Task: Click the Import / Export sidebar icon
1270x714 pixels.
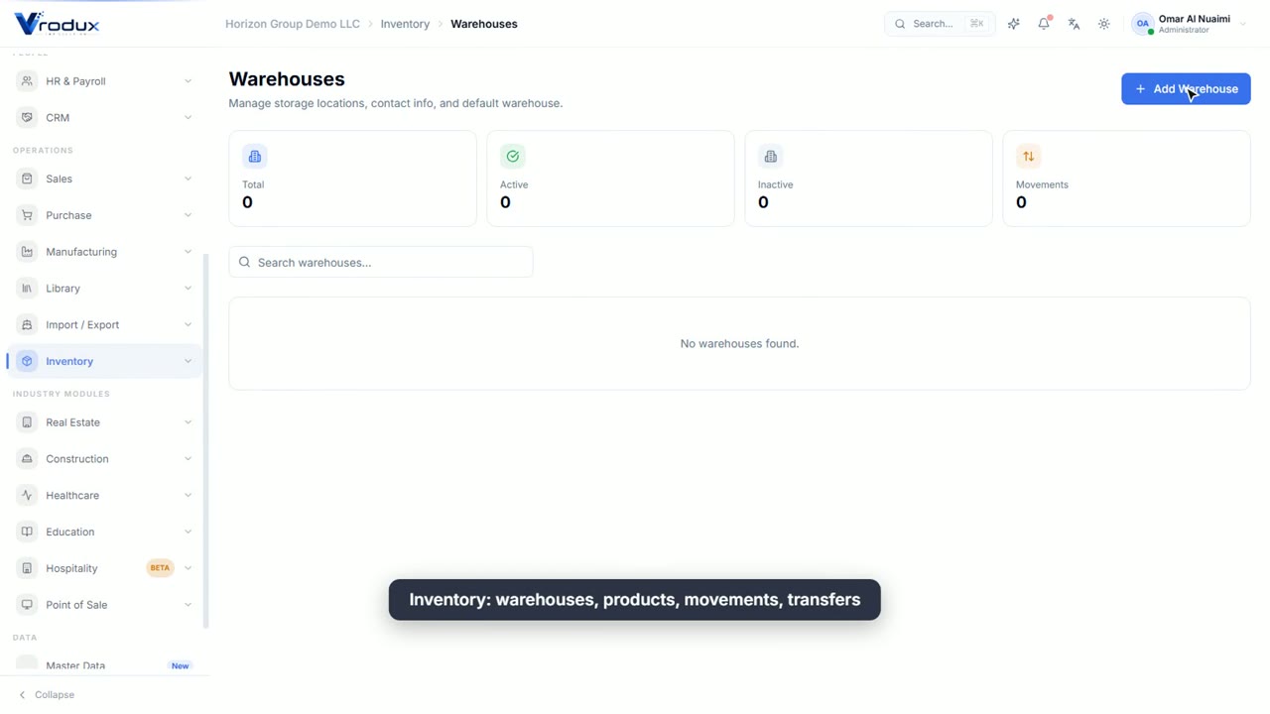Action: coord(27,325)
